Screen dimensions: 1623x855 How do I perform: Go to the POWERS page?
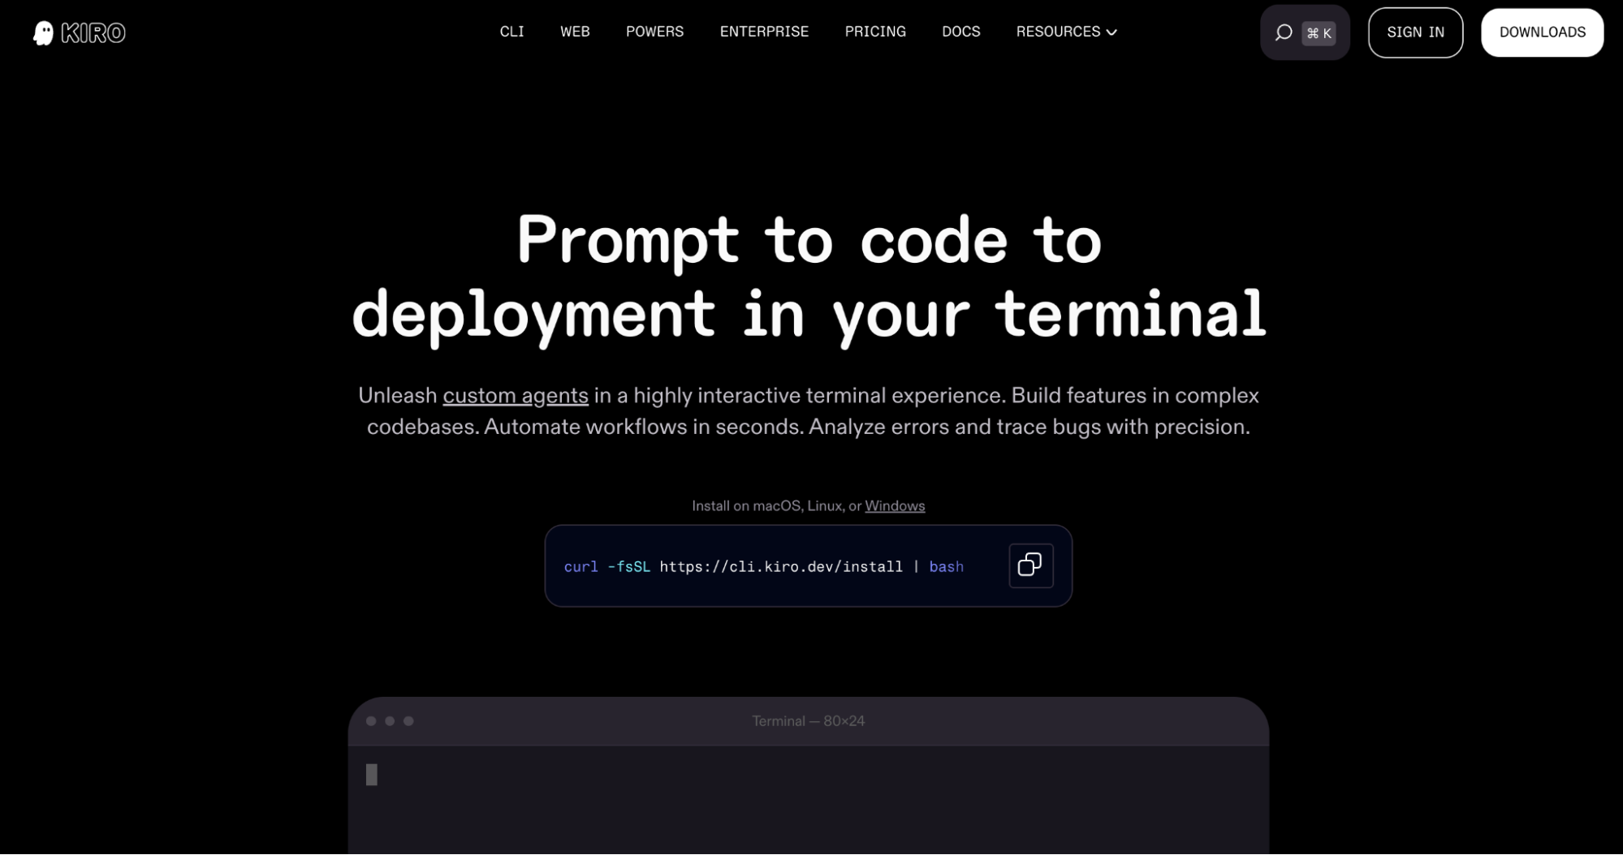click(x=654, y=32)
